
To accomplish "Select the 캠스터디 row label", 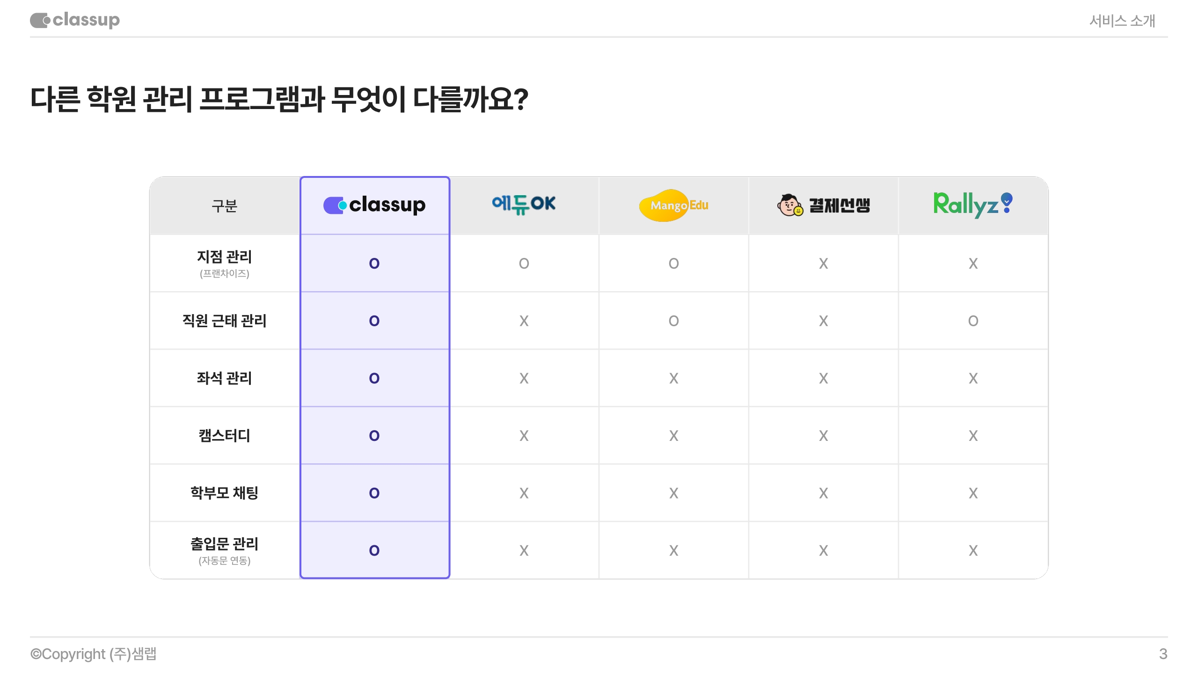I will (x=225, y=436).
